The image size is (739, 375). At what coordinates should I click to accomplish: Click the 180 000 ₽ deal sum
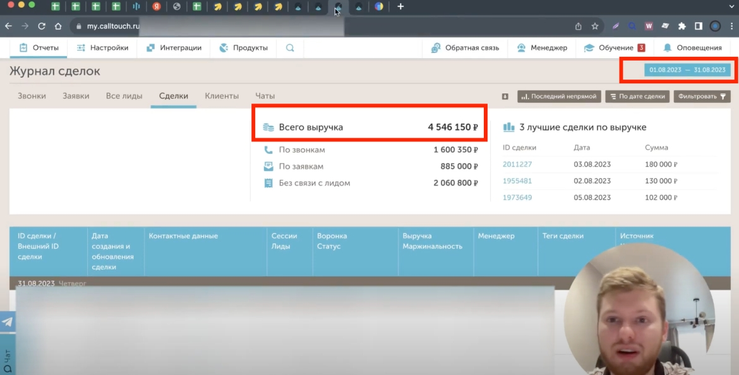(661, 164)
